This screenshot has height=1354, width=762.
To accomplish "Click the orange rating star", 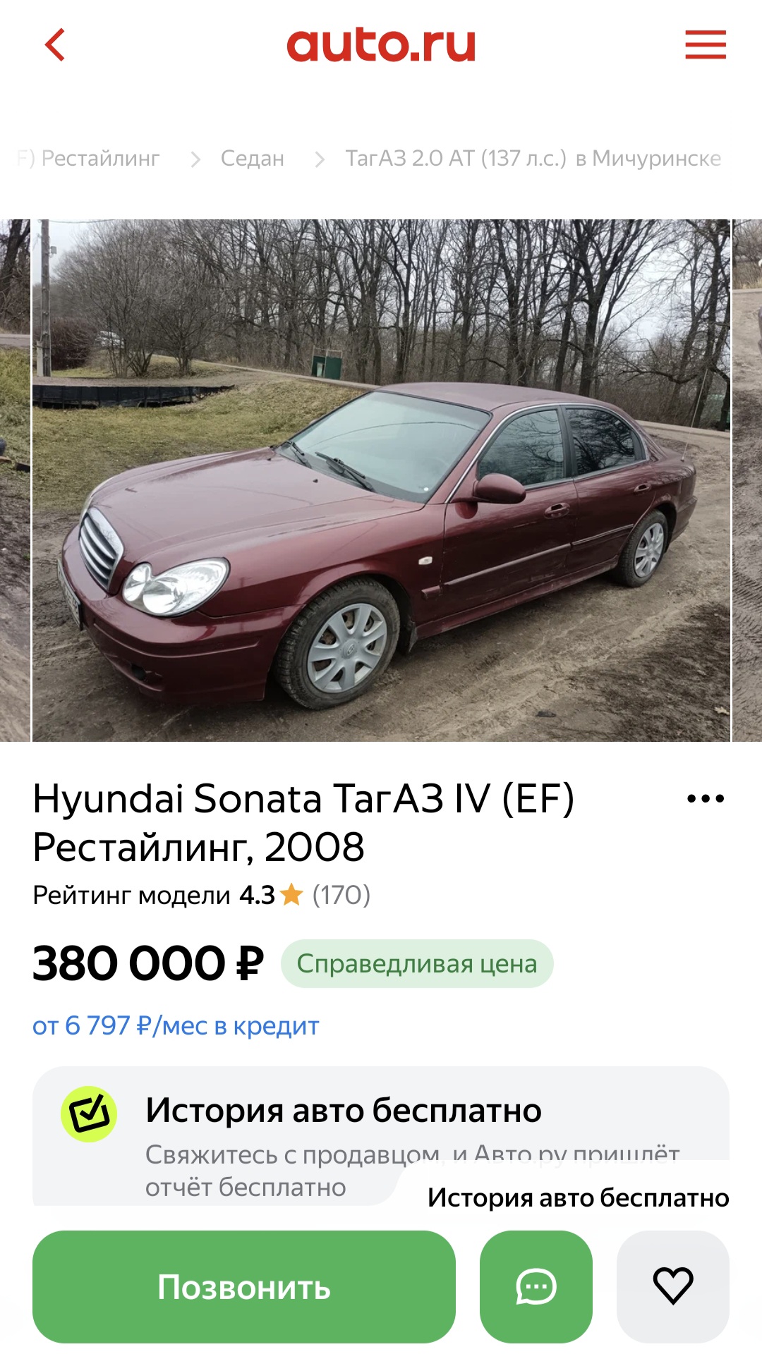I will pyautogui.click(x=291, y=895).
